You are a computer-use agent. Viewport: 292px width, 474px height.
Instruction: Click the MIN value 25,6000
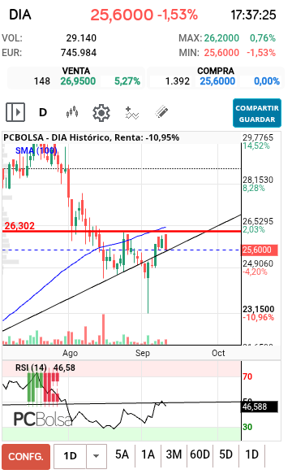click(x=221, y=53)
